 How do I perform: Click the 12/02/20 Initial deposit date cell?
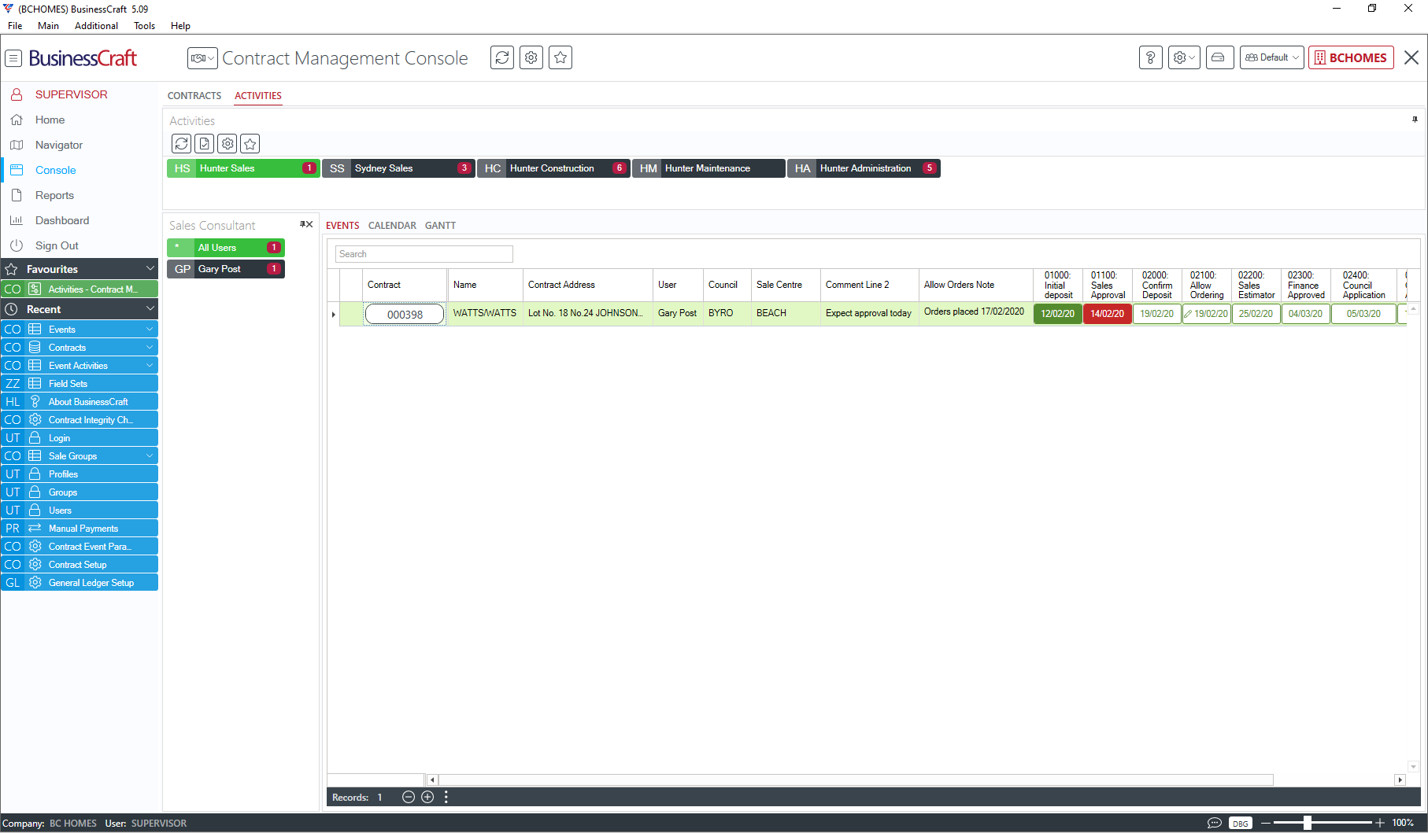click(x=1058, y=314)
